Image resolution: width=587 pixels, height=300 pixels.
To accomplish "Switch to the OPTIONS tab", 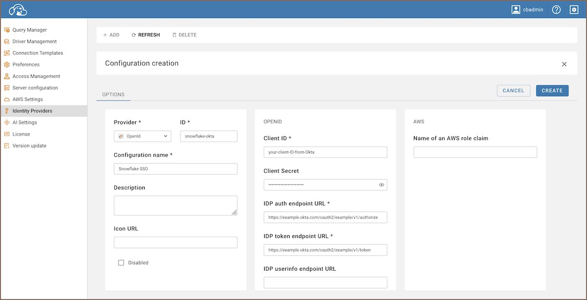I will coord(113,95).
